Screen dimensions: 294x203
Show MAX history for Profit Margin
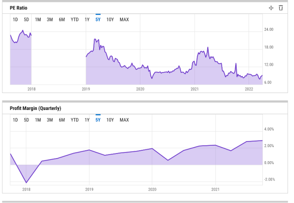tap(124, 120)
